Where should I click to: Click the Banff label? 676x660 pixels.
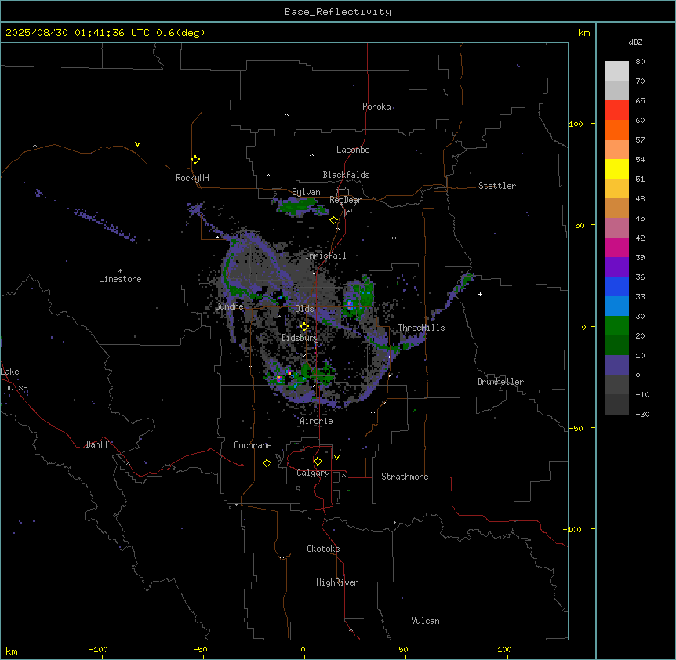pos(97,444)
